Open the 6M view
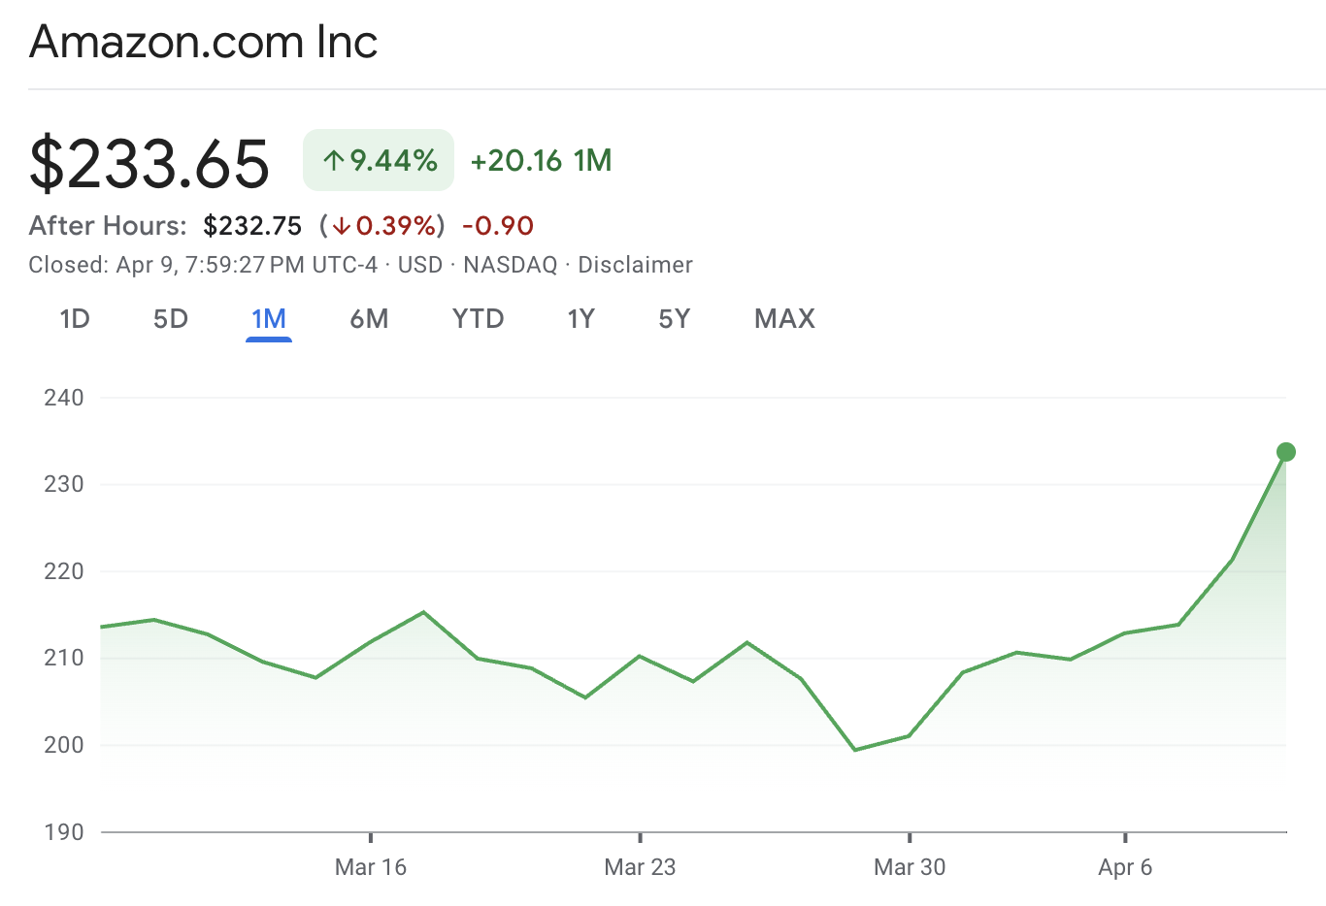The height and width of the screenshot is (906, 1326). coord(370,318)
